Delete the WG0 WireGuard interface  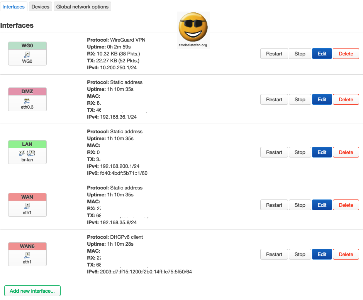coord(346,54)
